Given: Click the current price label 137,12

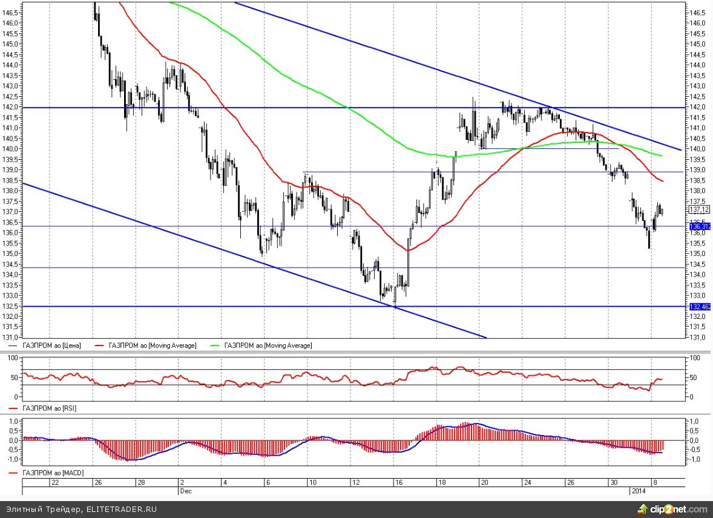Looking at the screenshot, I should click(x=699, y=209).
